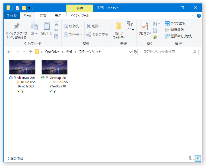Click the Cut scissors icon
206x166 pixels.
coord(56,24)
